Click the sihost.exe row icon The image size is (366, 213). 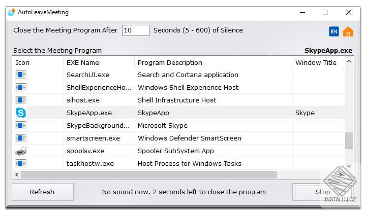tap(21, 100)
